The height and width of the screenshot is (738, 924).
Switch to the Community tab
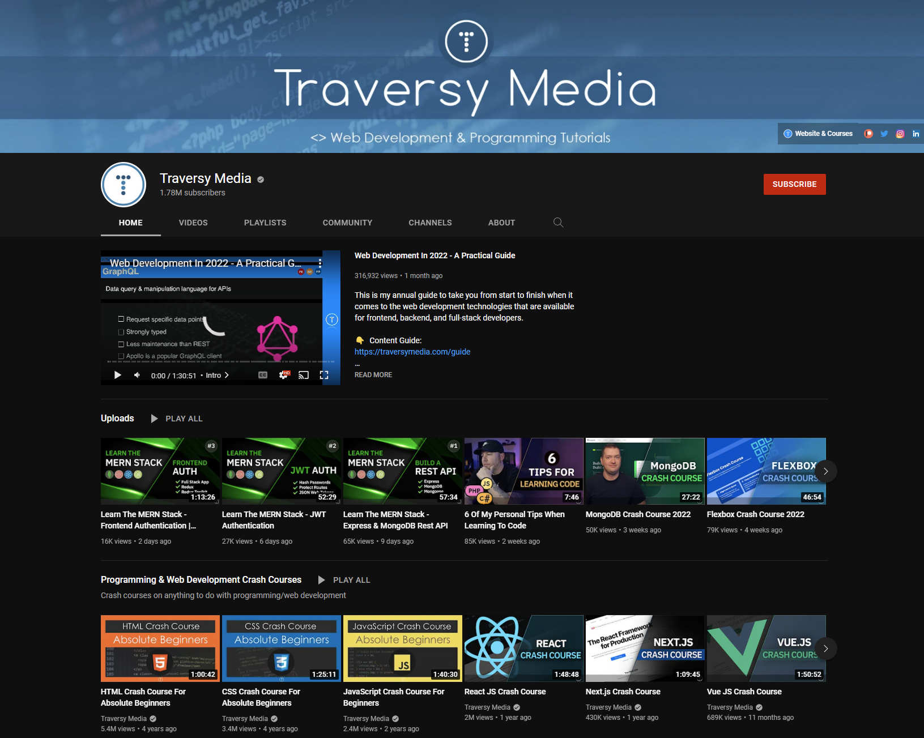(347, 223)
